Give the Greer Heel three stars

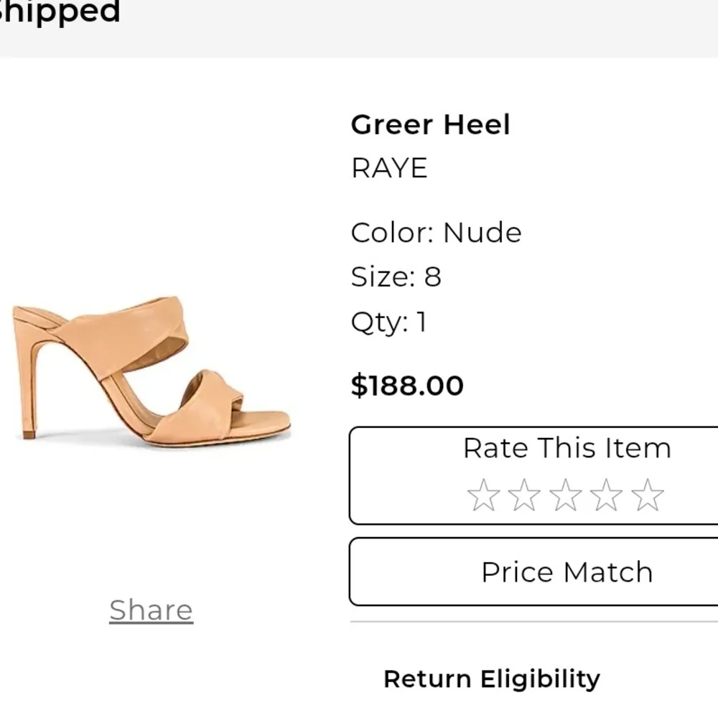point(566,495)
